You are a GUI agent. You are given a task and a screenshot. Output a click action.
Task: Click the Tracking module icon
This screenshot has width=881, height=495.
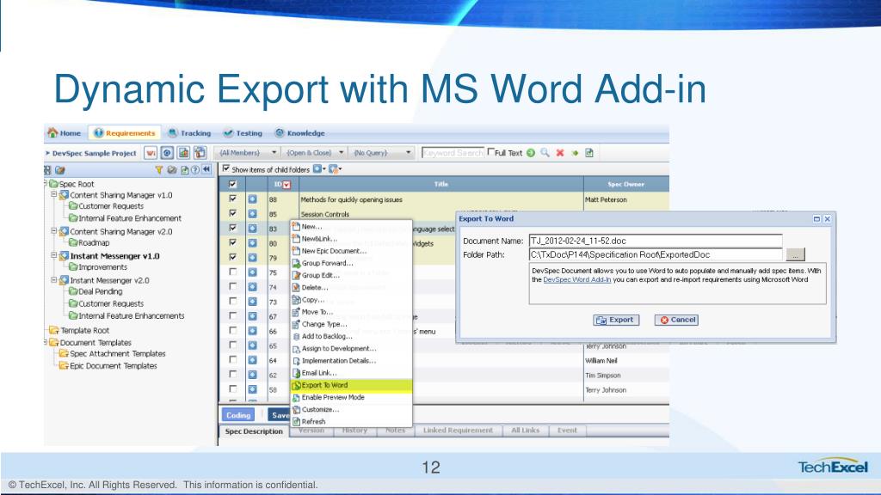[x=173, y=132]
